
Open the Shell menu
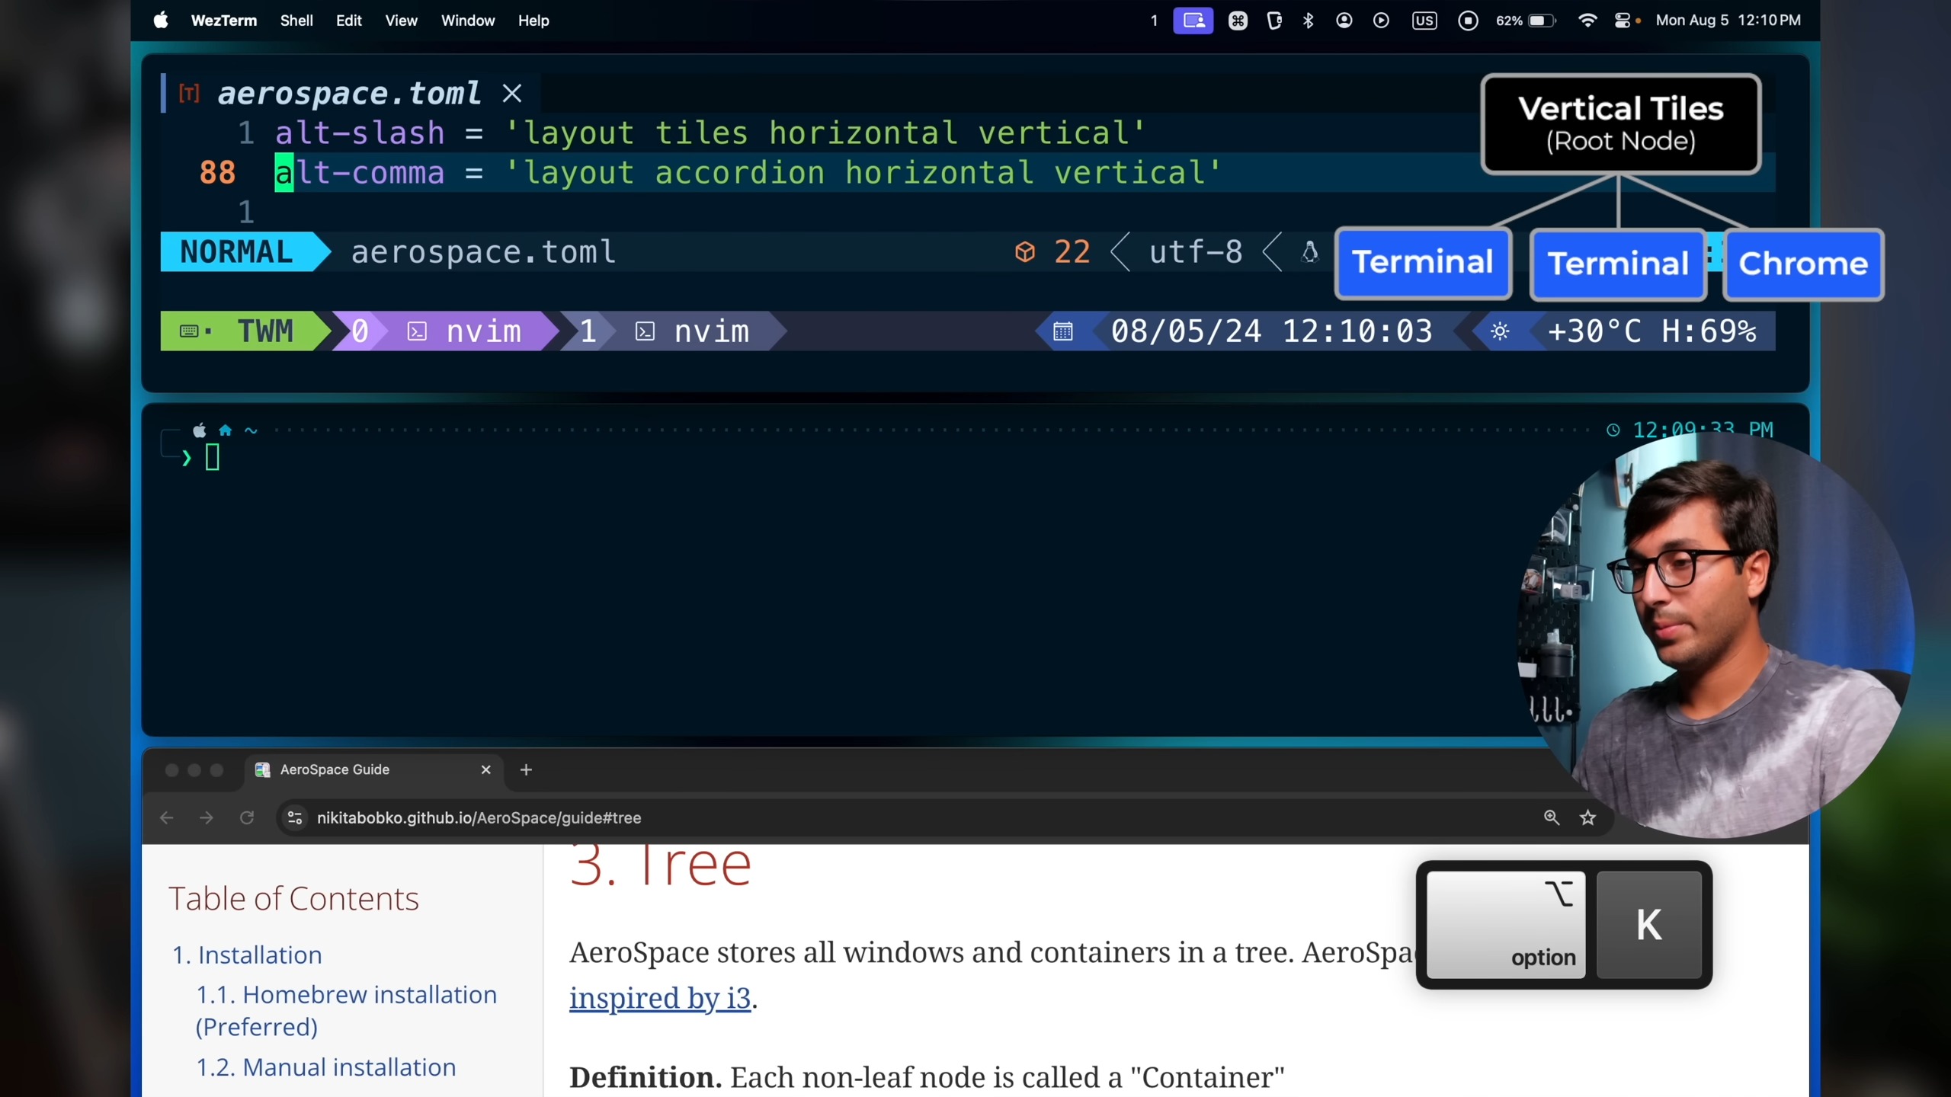(x=296, y=21)
